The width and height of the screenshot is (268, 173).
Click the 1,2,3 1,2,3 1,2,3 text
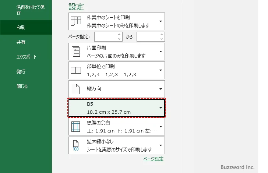112,74
